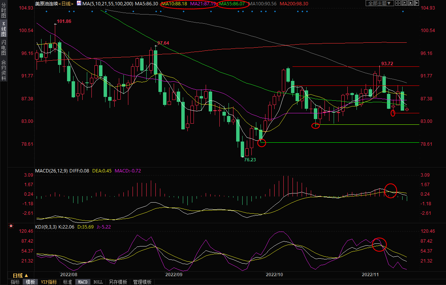Click the 管理模板 button
The width and height of the screenshot is (446, 285).
[x=142, y=282]
